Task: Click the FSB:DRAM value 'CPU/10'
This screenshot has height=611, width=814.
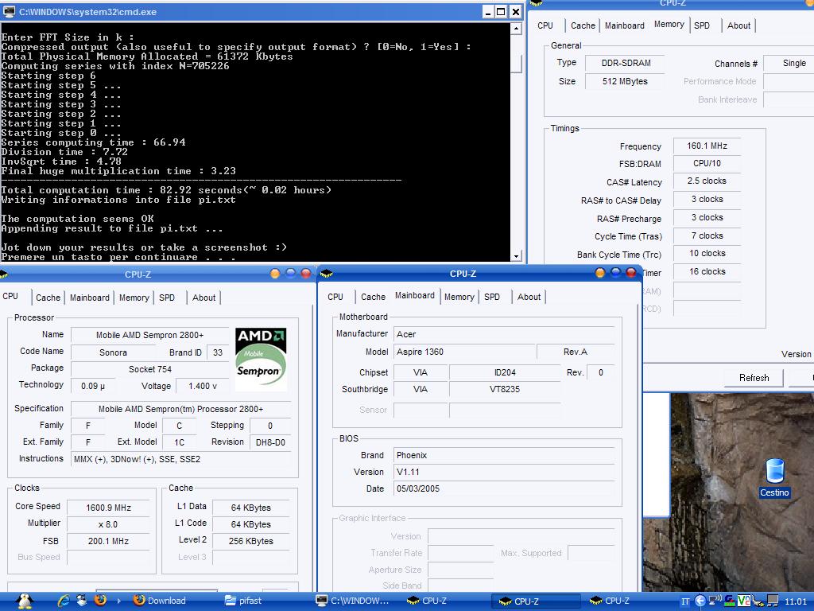Action: click(707, 163)
